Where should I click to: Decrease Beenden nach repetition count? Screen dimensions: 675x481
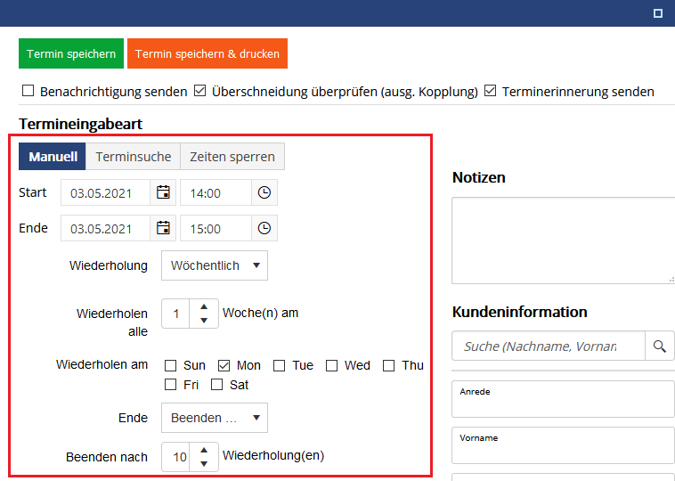tap(204, 464)
